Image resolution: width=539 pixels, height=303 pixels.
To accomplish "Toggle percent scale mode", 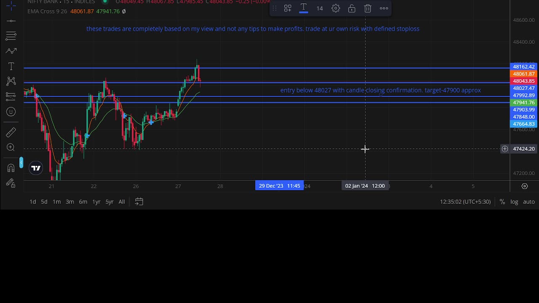I will pyautogui.click(x=502, y=202).
